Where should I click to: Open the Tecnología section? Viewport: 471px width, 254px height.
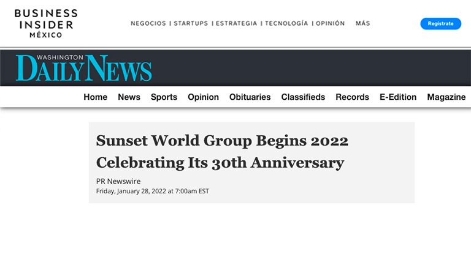point(286,24)
